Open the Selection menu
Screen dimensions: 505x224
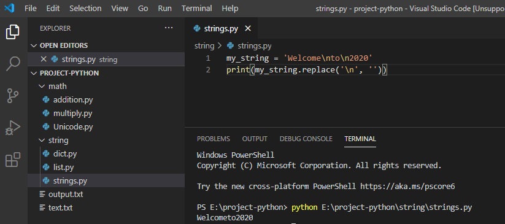[x=85, y=9]
